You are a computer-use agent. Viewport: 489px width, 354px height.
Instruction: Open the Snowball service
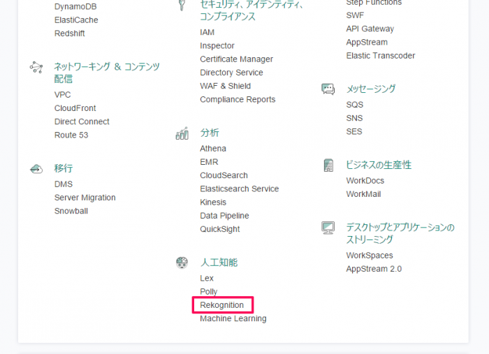71,211
